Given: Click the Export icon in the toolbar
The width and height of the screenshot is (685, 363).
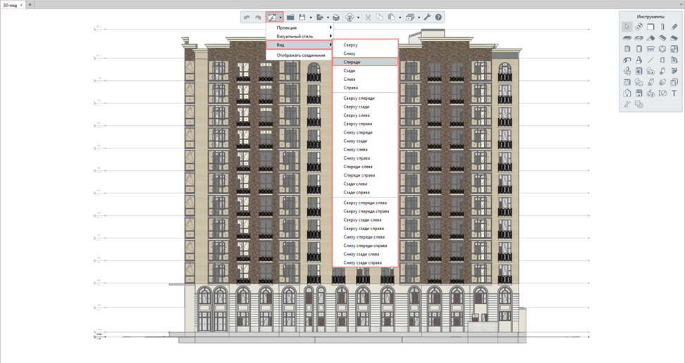Looking at the screenshot, I should click(319, 18).
